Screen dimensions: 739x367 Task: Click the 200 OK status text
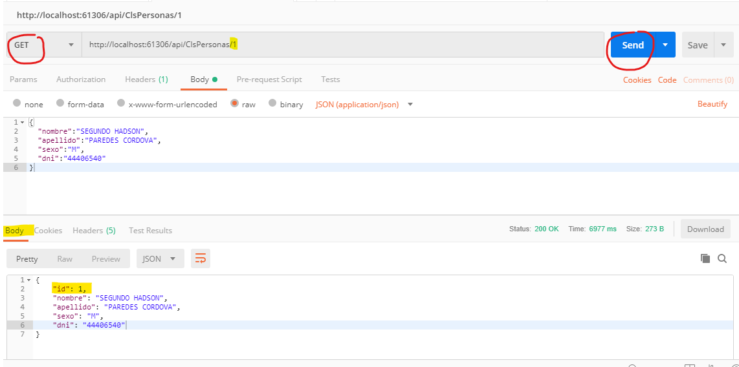547,229
